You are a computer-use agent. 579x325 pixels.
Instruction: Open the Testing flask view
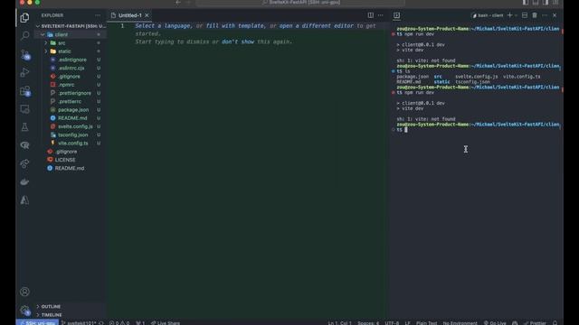24,127
